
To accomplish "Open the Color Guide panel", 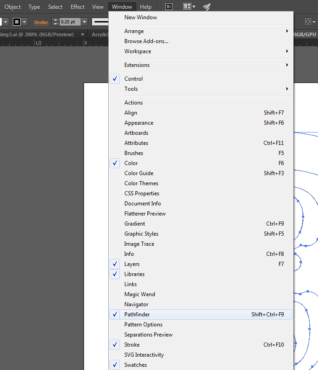I will click(x=201, y=173).
